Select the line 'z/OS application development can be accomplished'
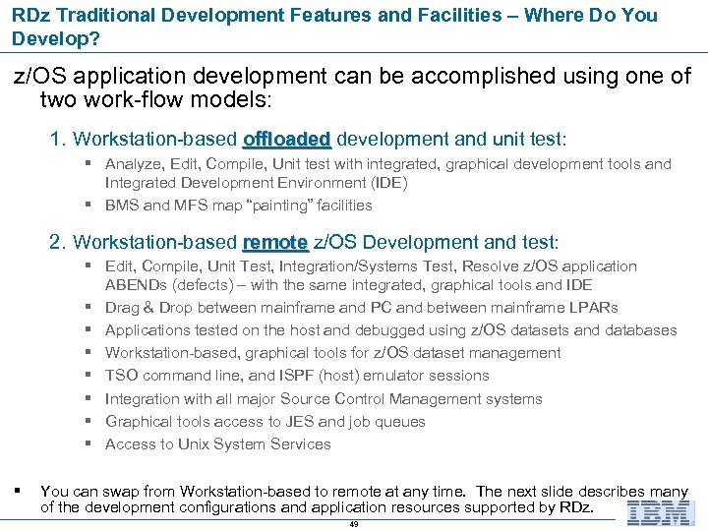Image resolution: width=708 pixels, height=531 pixels. pyautogui.click(x=352, y=76)
